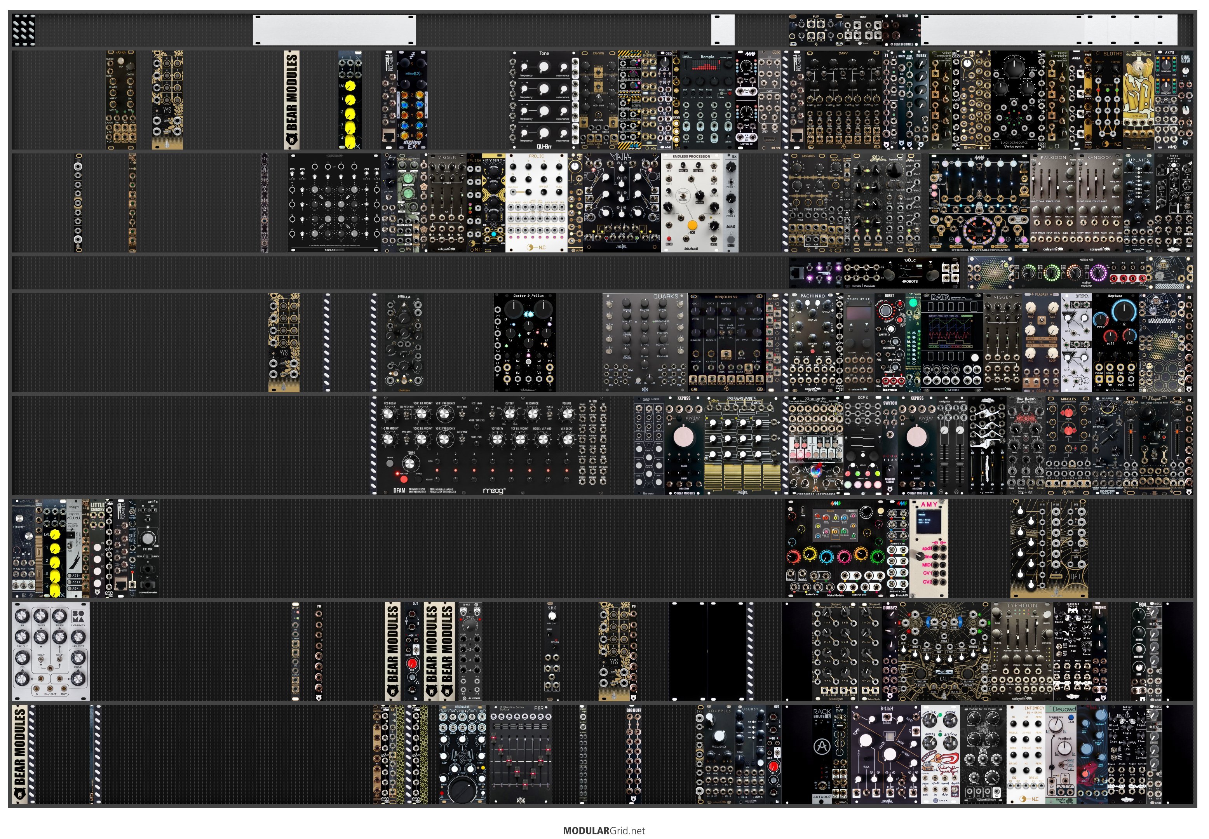The image size is (1209, 839).
Task: Select the QUARKS module
Action: 645,342
